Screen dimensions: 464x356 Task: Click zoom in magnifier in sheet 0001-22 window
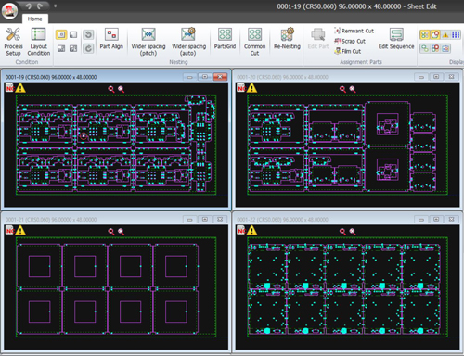[x=353, y=232]
